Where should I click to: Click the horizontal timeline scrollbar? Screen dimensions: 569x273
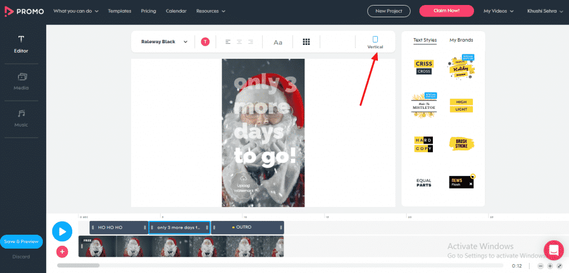(x=78, y=265)
